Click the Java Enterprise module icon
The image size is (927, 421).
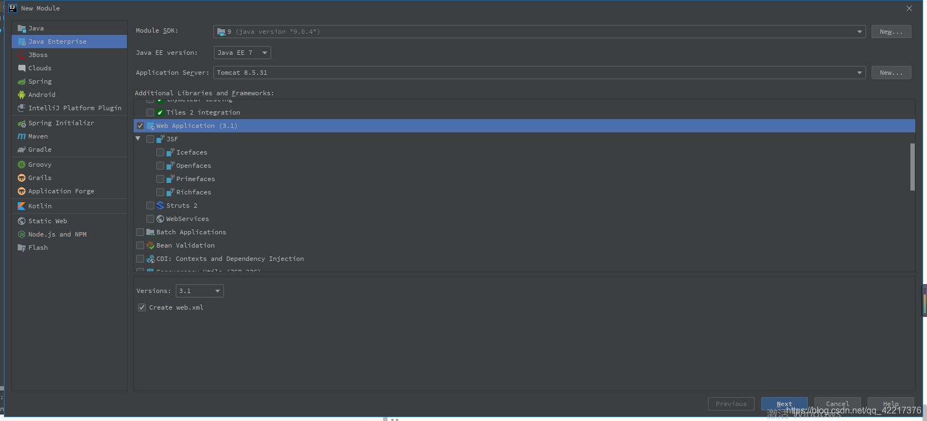[22, 42]
